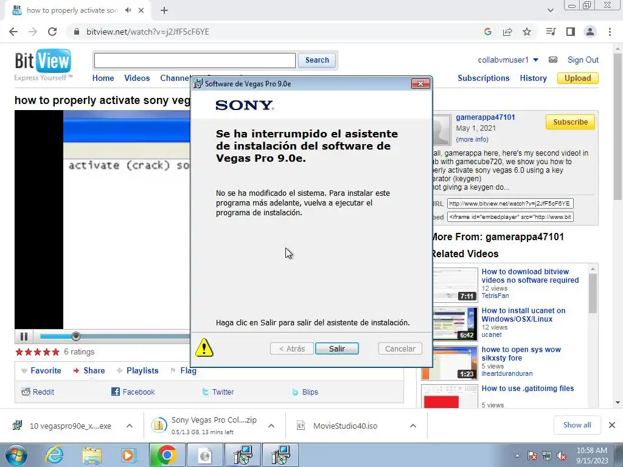
Task: Click the video seek bar handle
Action: coord(76,336)
